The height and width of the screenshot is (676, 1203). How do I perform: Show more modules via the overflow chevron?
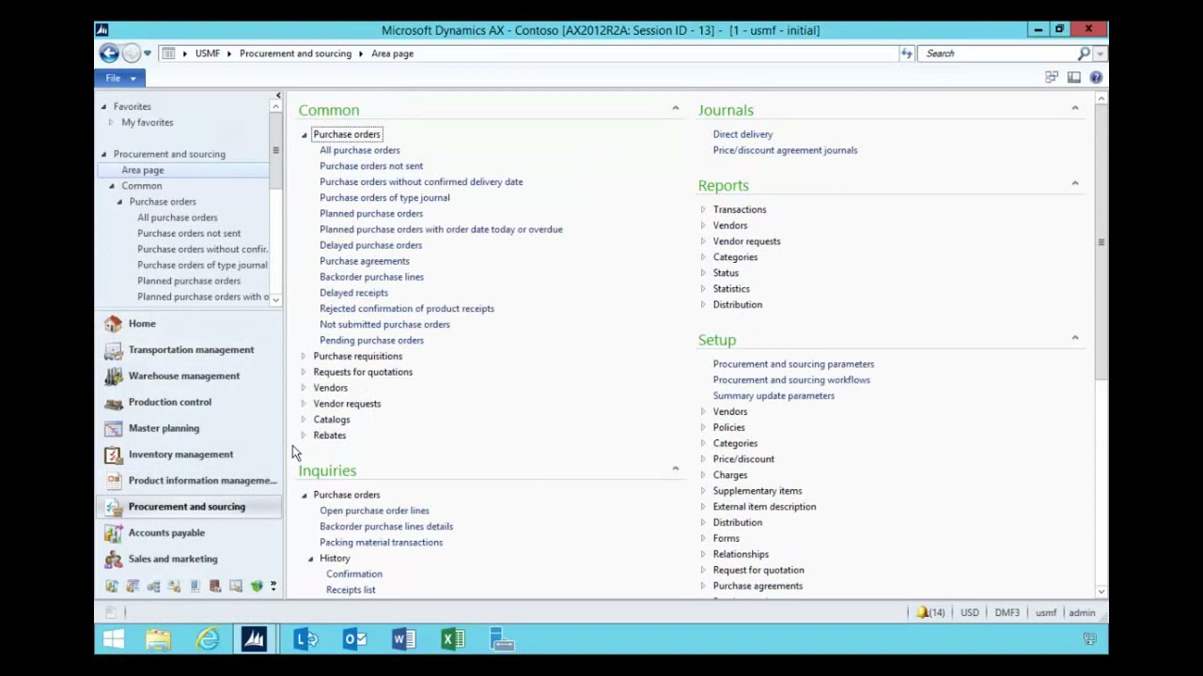point(273,586)
